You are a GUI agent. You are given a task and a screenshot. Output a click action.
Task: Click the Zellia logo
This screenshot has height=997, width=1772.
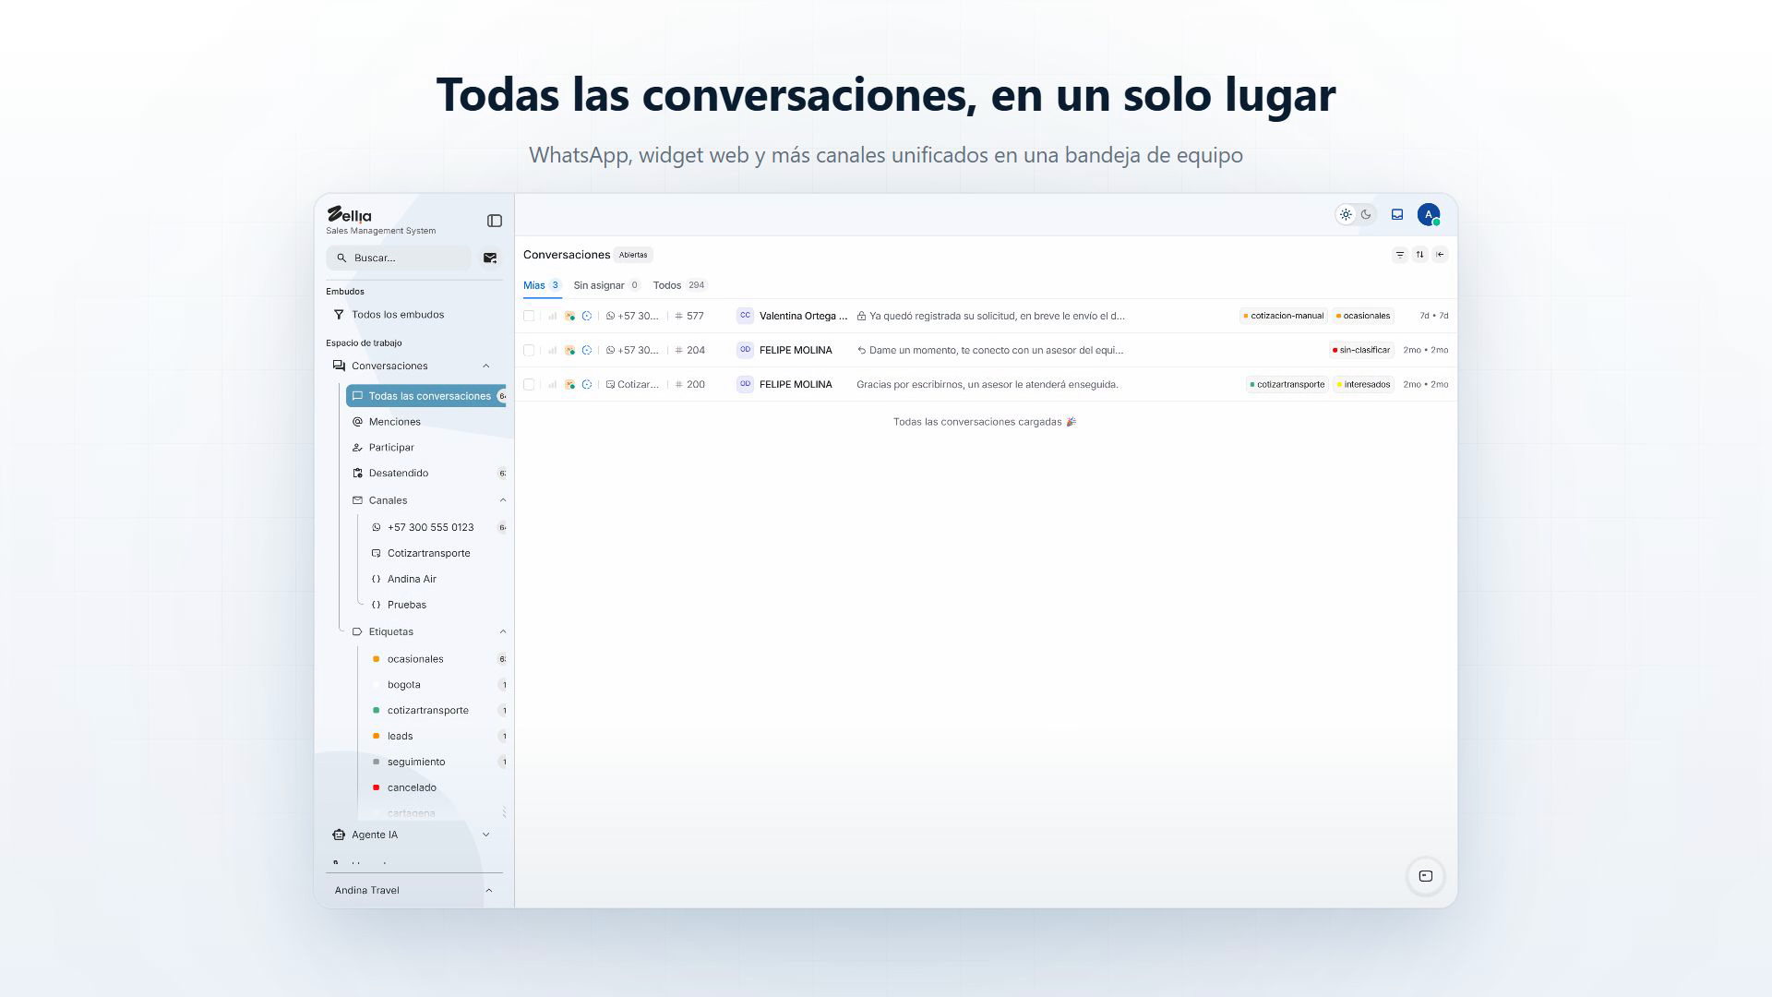coord(350,214)
